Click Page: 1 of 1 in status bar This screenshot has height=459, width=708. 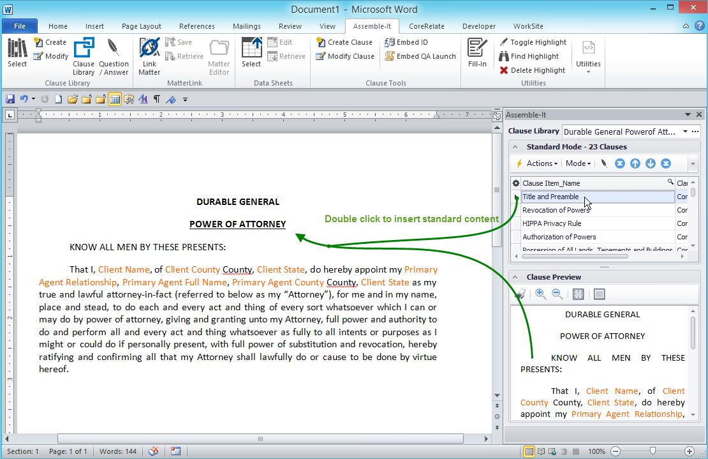pos(68,451)
